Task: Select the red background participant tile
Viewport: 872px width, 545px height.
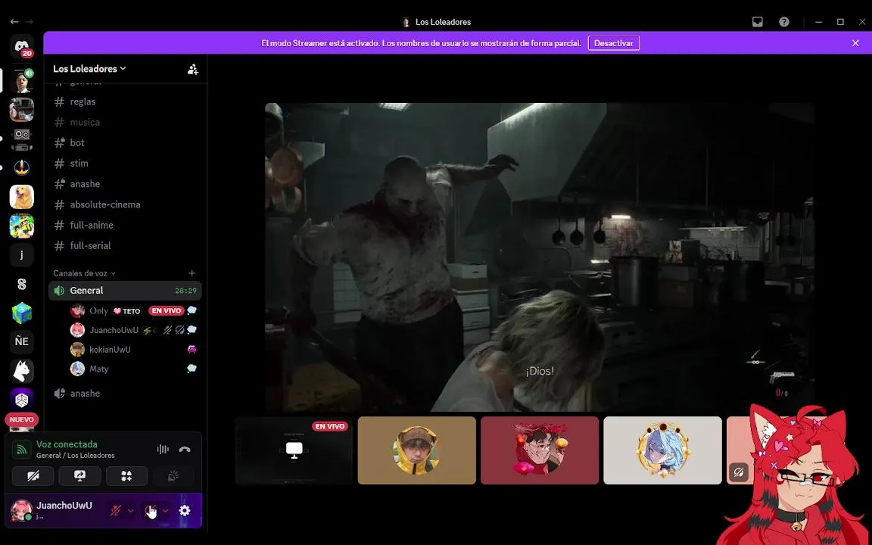Action: tap(540, 450)
